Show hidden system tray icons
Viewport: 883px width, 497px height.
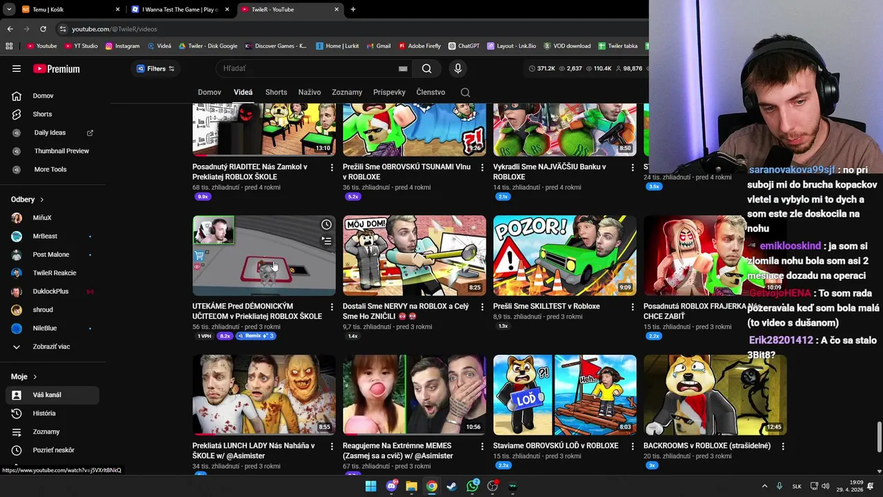(764, 486)
